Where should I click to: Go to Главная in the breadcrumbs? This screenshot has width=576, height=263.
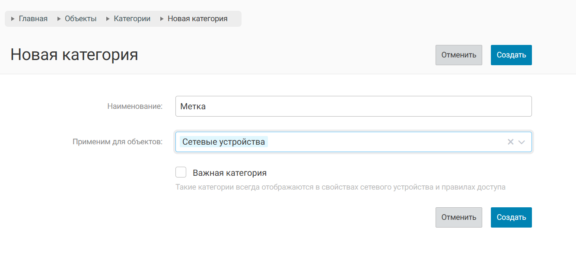[33, 19]
